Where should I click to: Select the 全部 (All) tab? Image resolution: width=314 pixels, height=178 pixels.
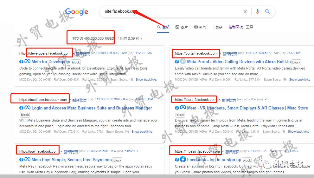tap(163, 27)
